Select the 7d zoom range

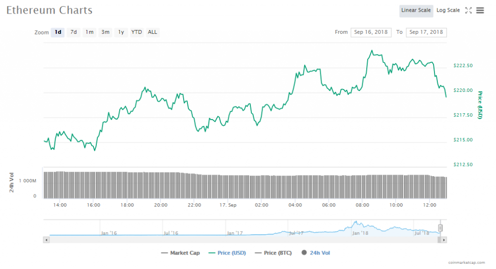[x=74, y=32]
